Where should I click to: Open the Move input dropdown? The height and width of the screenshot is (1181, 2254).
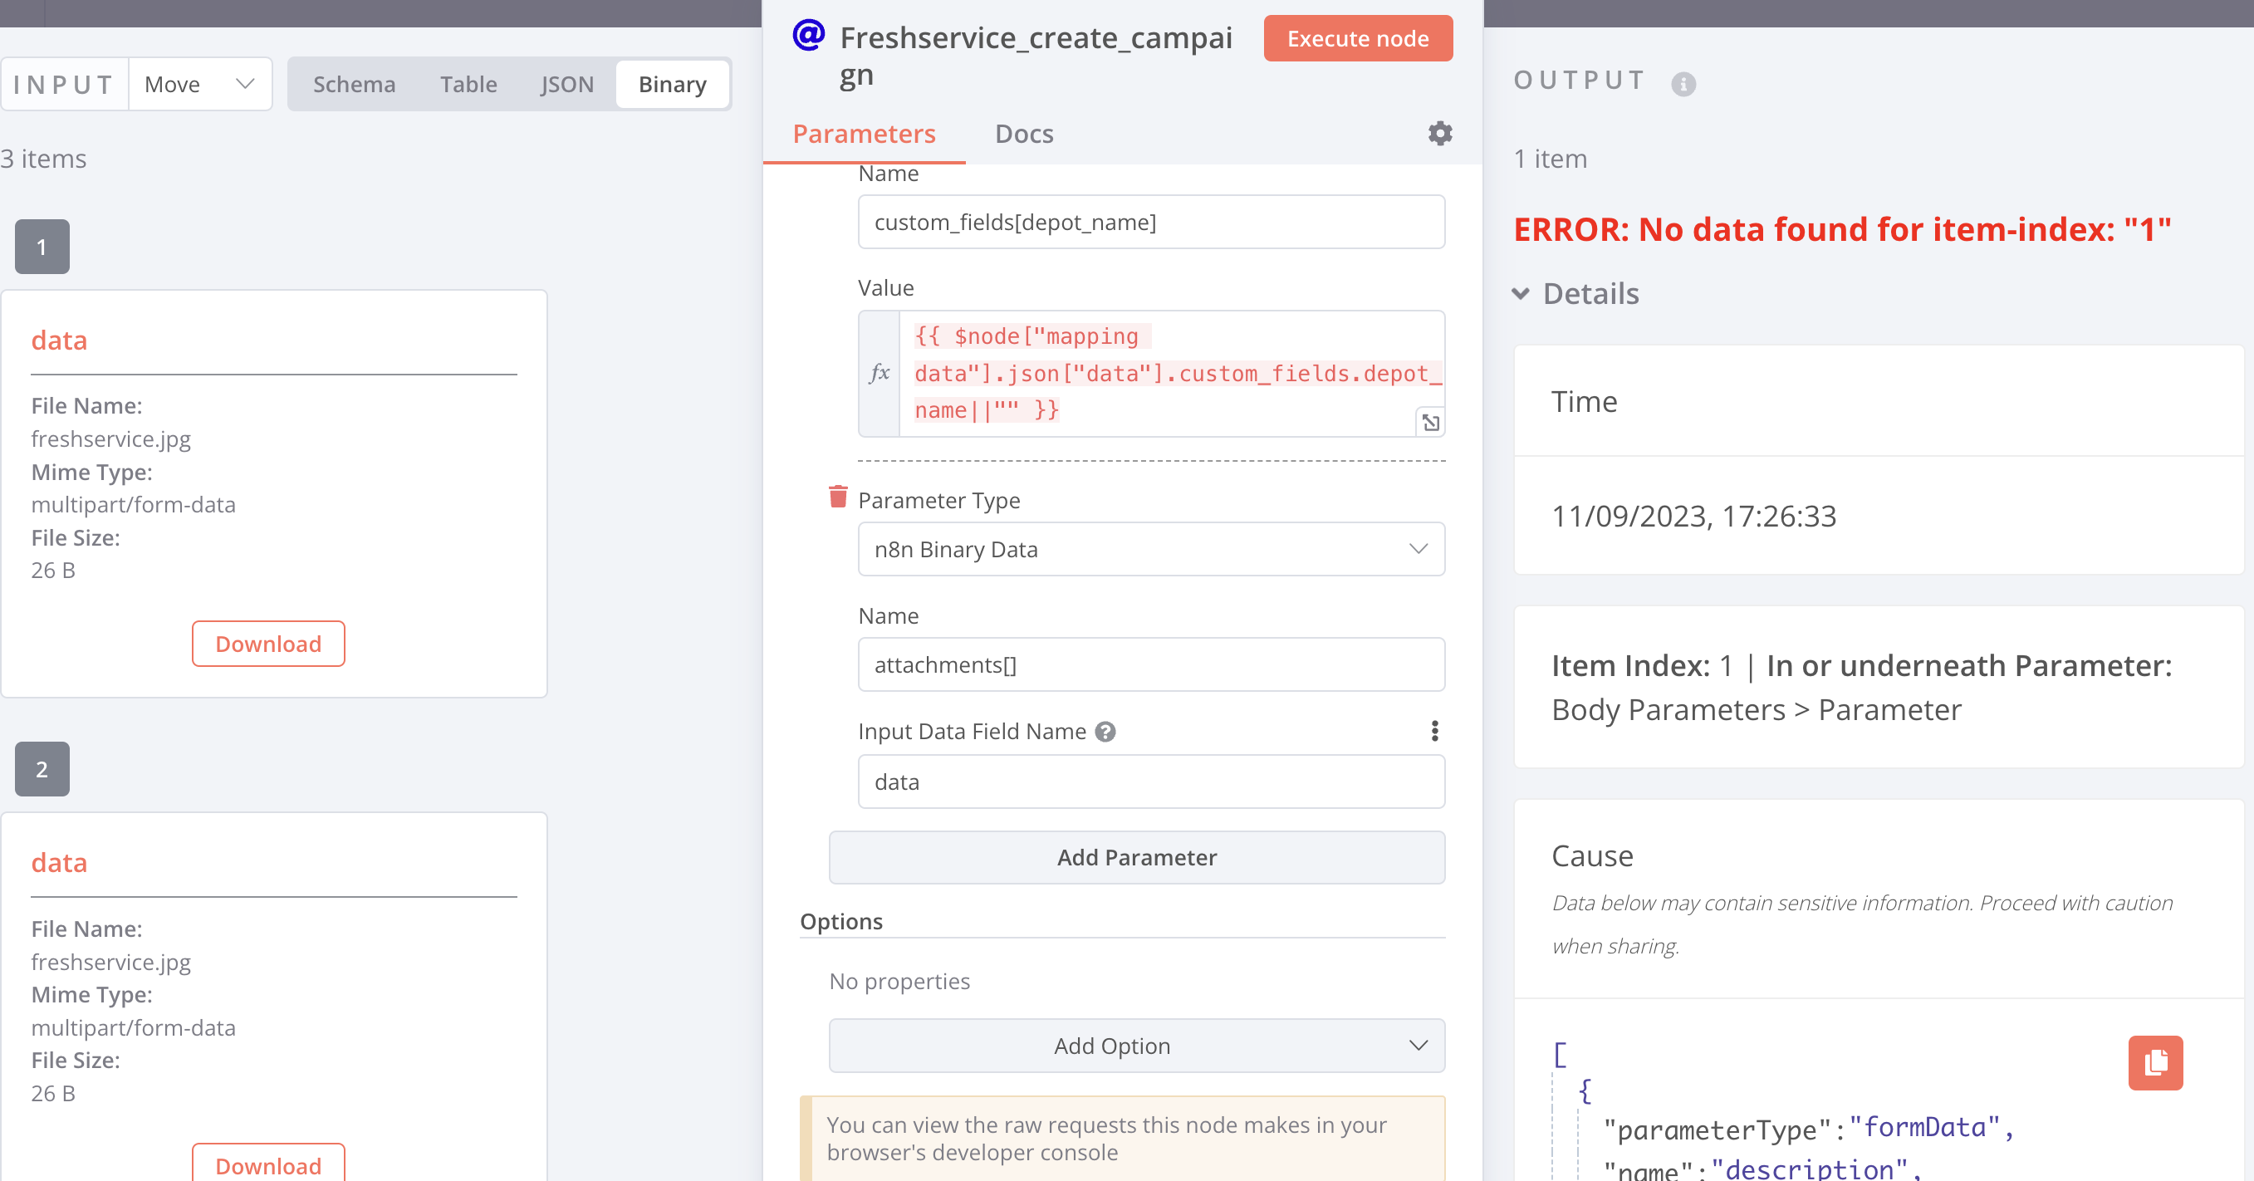click(199, 84)
